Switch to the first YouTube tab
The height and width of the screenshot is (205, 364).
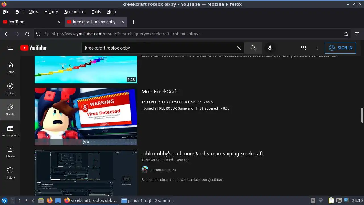coord(32,22)
